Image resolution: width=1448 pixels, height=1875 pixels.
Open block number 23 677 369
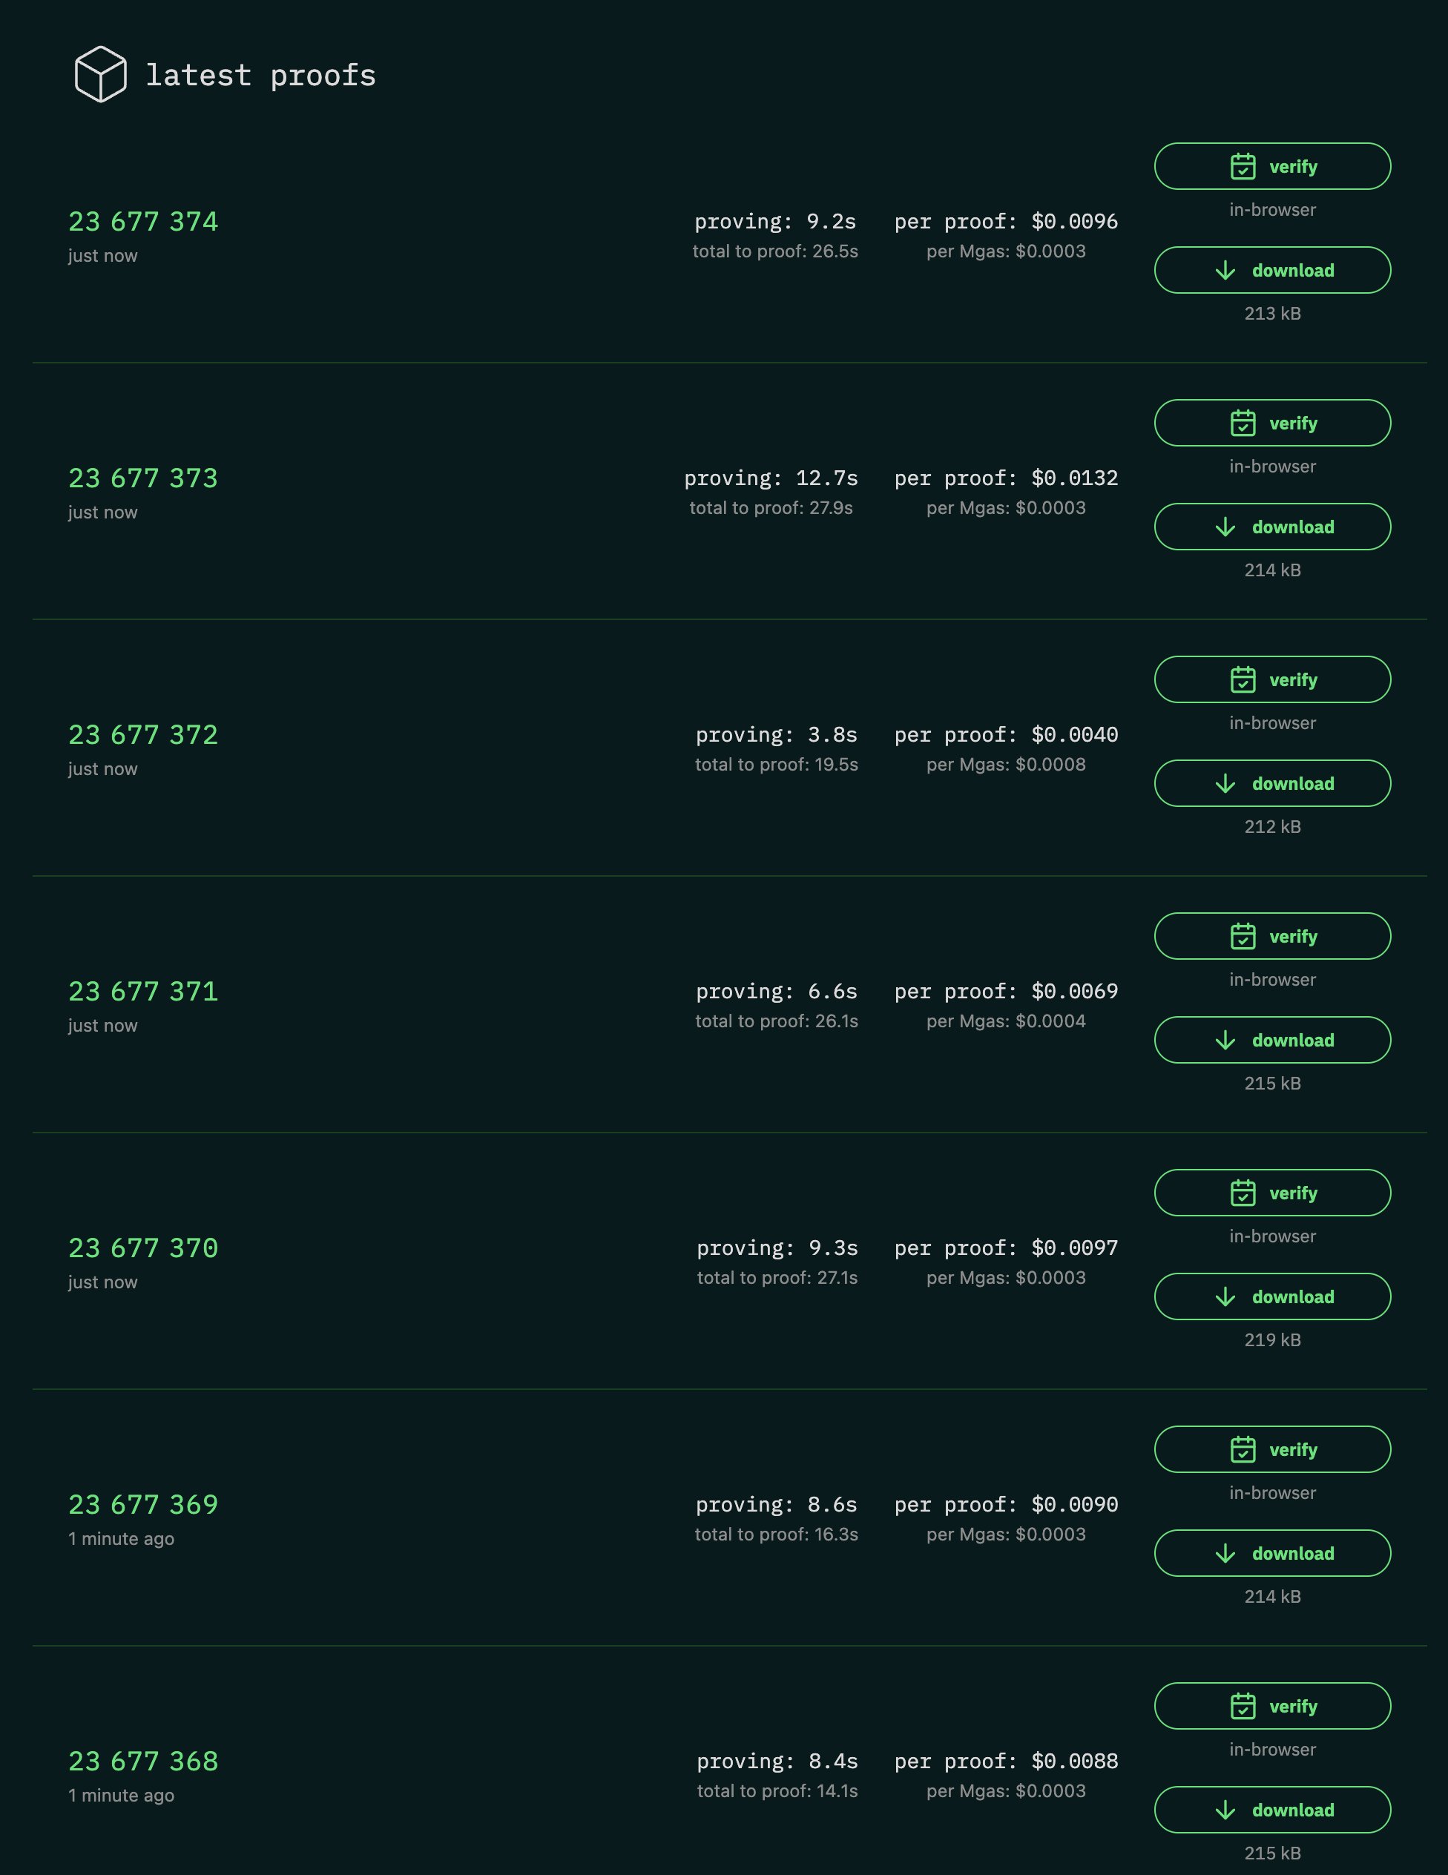pyautogui.click(x=143, y=1505)
